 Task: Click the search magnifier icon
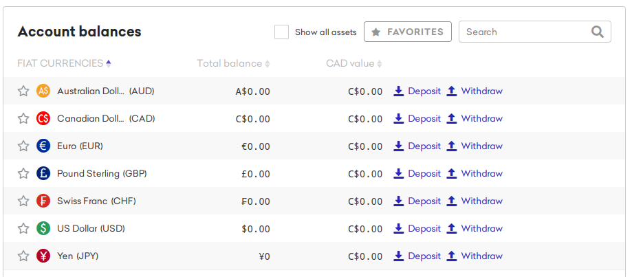(x=598, y=32)
